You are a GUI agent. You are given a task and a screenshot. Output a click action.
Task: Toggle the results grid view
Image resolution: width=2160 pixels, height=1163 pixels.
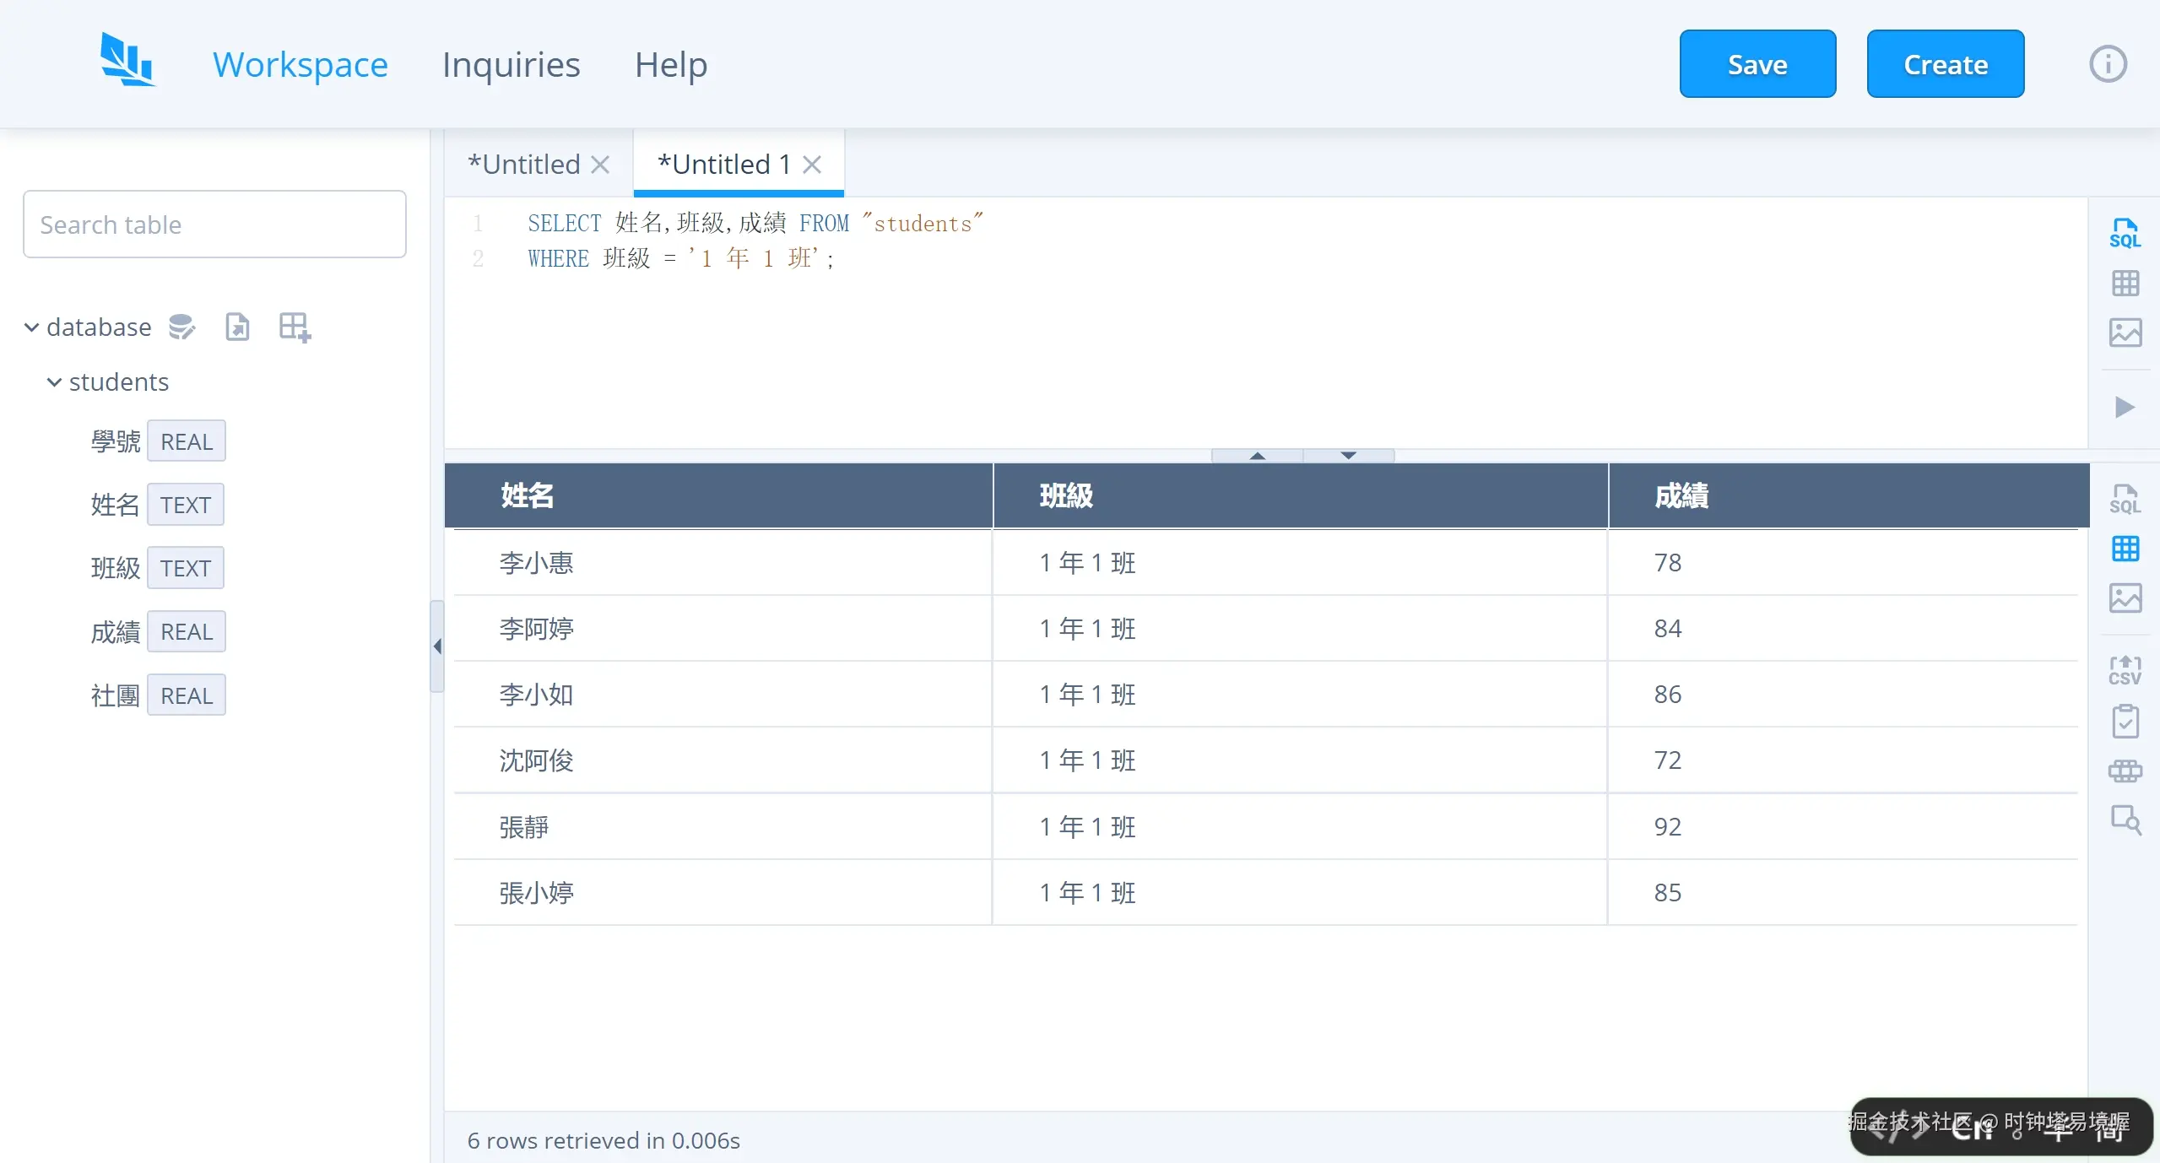pos(2126,549)
